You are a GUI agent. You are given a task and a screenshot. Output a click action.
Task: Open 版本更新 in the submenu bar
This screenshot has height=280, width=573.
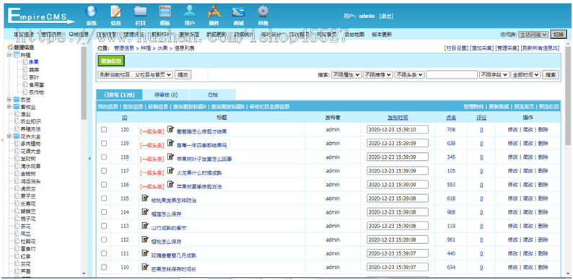click(382, 35)
